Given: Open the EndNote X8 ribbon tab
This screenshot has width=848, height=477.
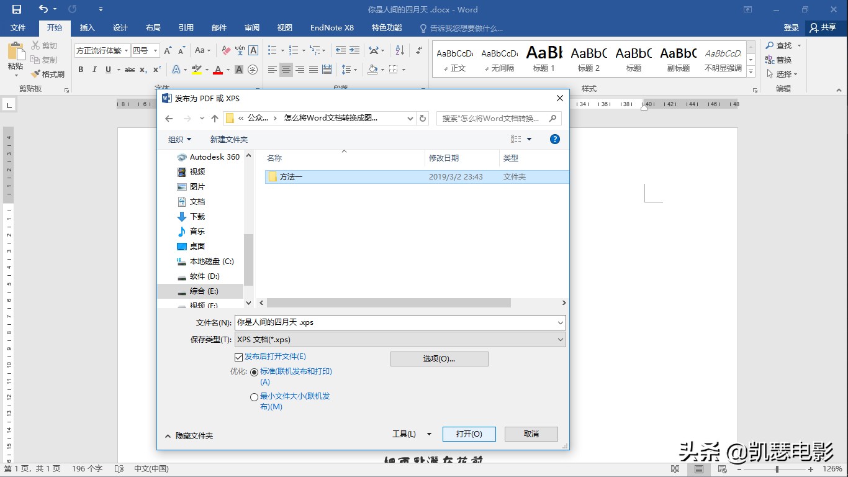Looking at the screenshot, I should tap(332, 27).
